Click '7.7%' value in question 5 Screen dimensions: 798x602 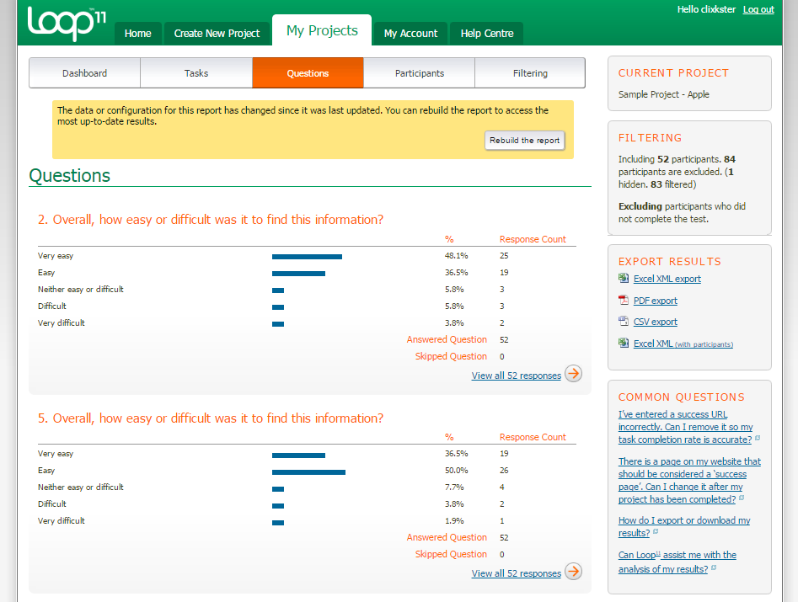tap(454, 487)
